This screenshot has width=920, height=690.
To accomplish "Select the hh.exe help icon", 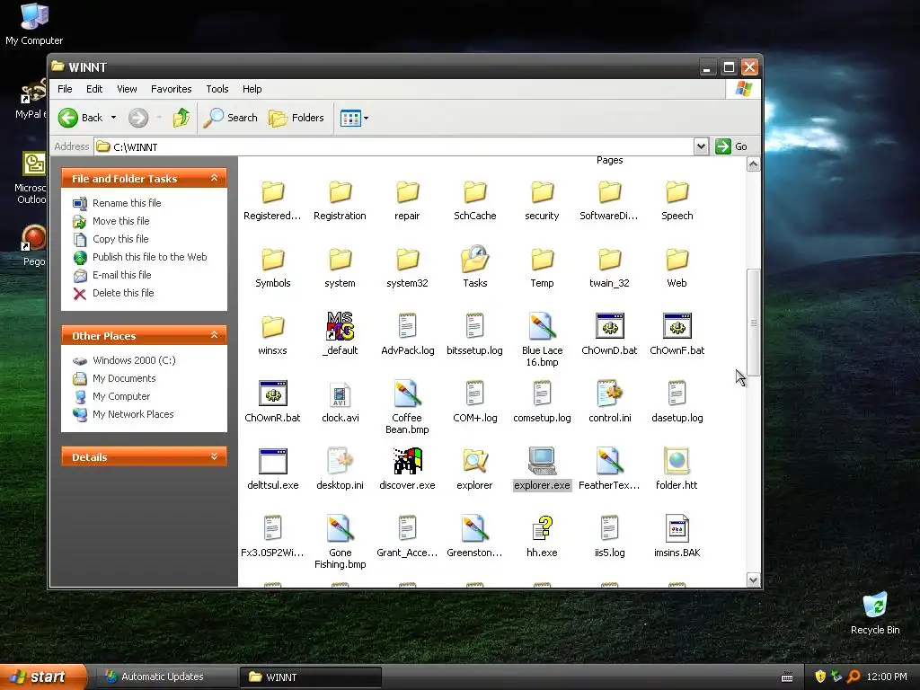I will tap(542, 528).
